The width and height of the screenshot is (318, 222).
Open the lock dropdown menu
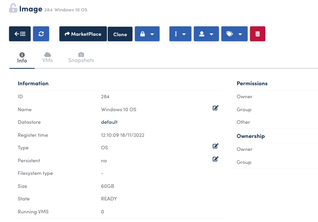(147, 34)
